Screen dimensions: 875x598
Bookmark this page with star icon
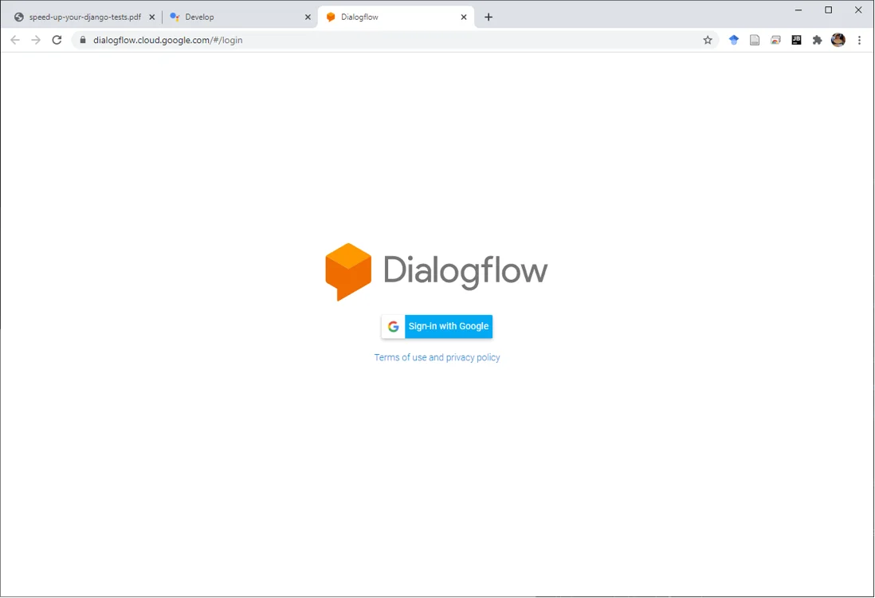coord(708,40)
